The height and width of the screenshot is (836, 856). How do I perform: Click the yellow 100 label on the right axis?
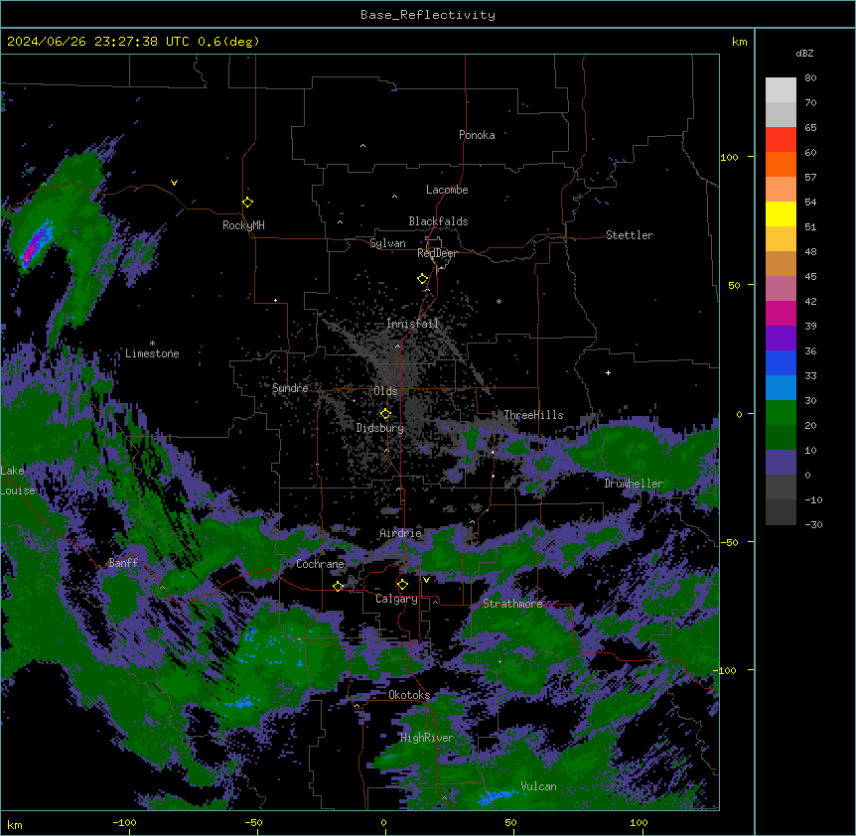(x=729, y=157)
